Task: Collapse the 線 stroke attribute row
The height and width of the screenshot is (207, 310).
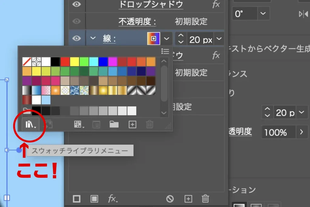Action: pos(93,38)
